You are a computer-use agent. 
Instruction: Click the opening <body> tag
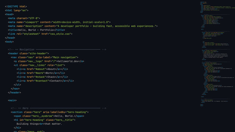(9, 42)
